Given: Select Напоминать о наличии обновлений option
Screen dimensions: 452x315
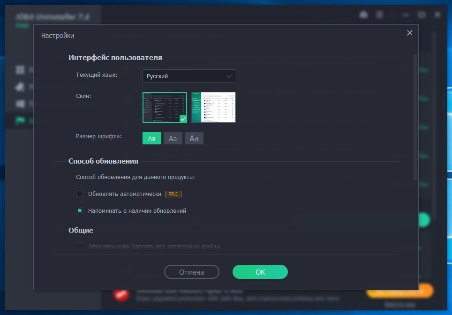Looking at the screenshot, I should (80, 210).
